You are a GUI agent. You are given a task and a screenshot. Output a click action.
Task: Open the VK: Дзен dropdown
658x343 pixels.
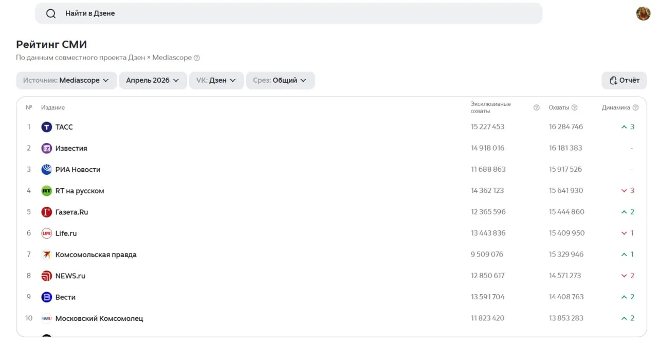click(216, 80)
